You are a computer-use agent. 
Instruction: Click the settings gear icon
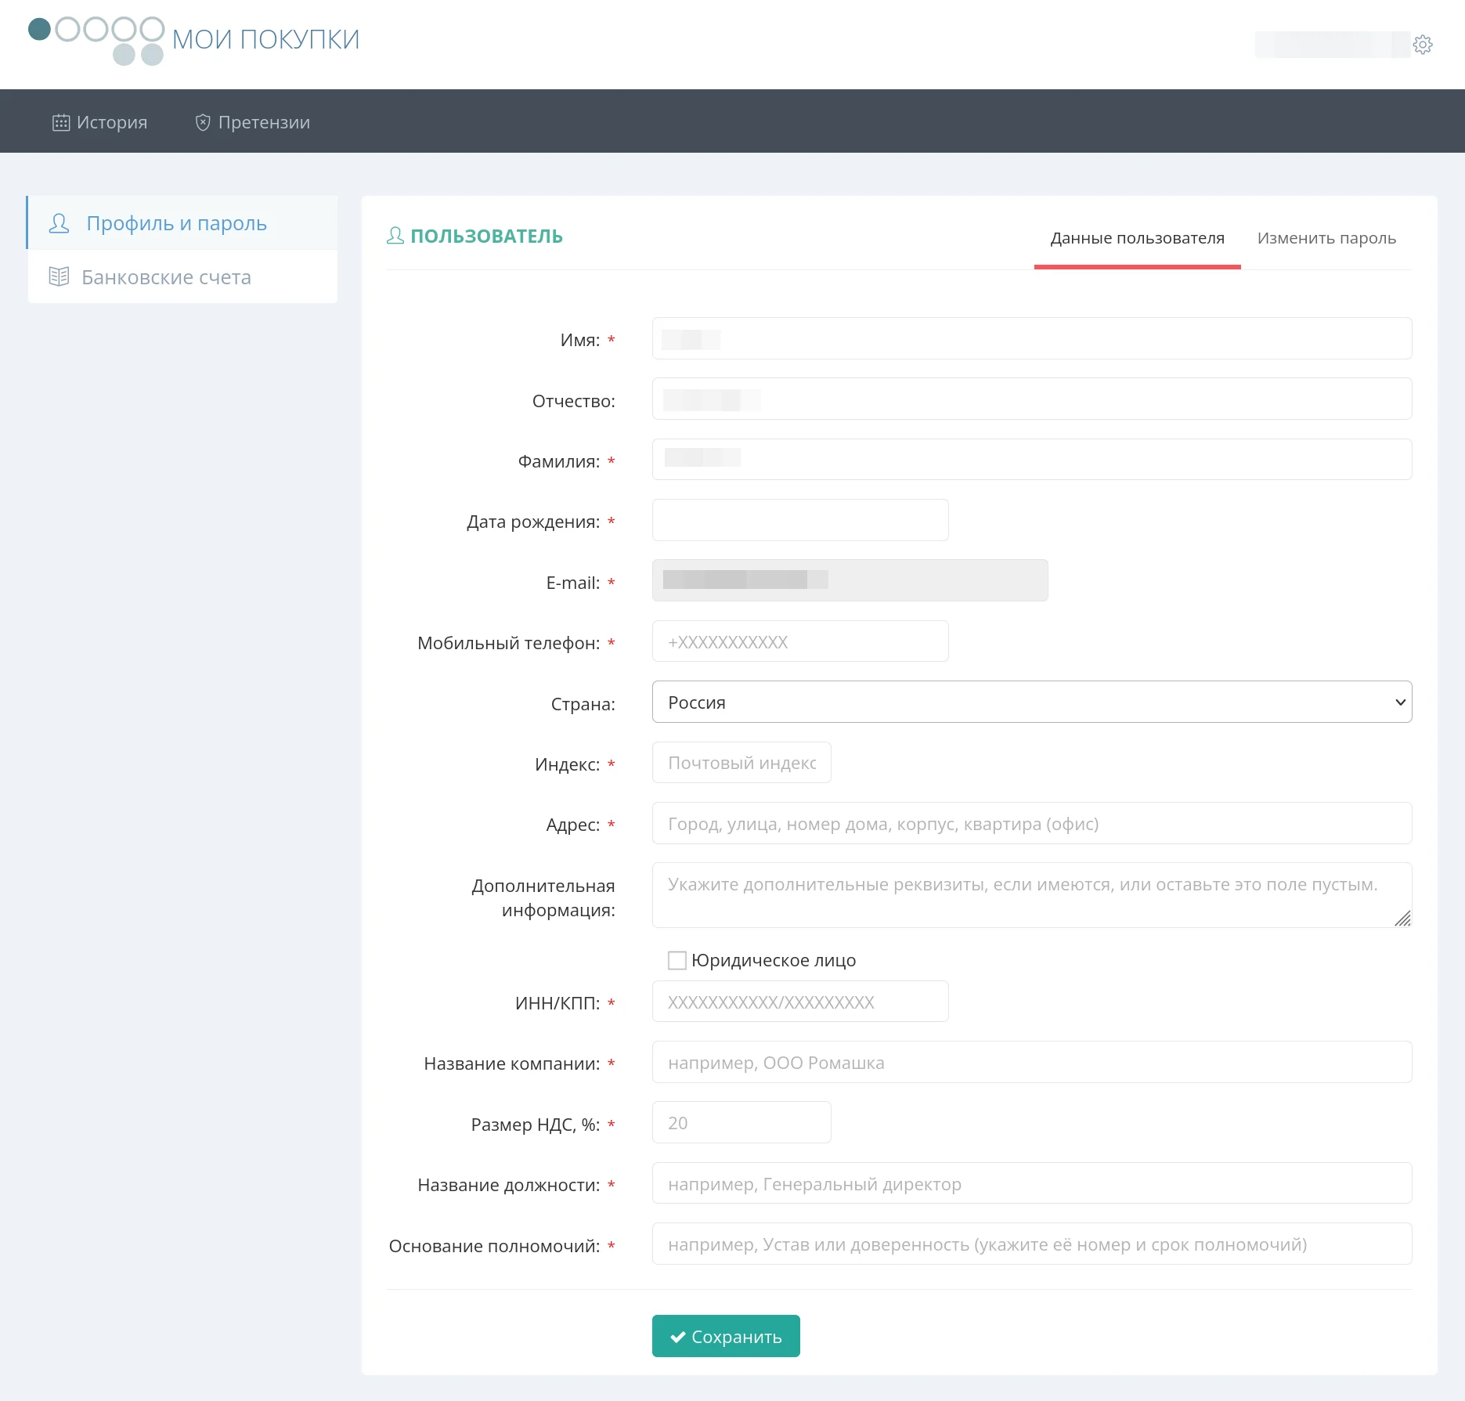pos(1423,45)
